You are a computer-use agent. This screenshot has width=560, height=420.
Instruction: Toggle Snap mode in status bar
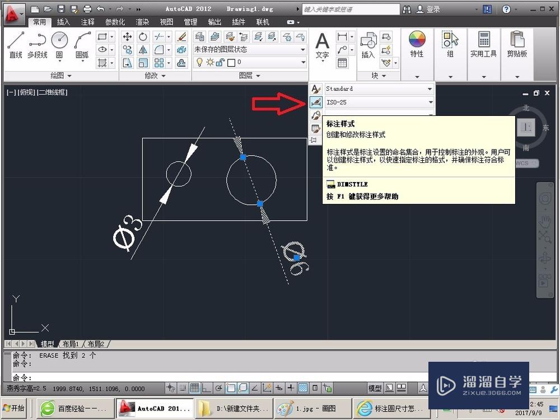[x=183, y=388]
